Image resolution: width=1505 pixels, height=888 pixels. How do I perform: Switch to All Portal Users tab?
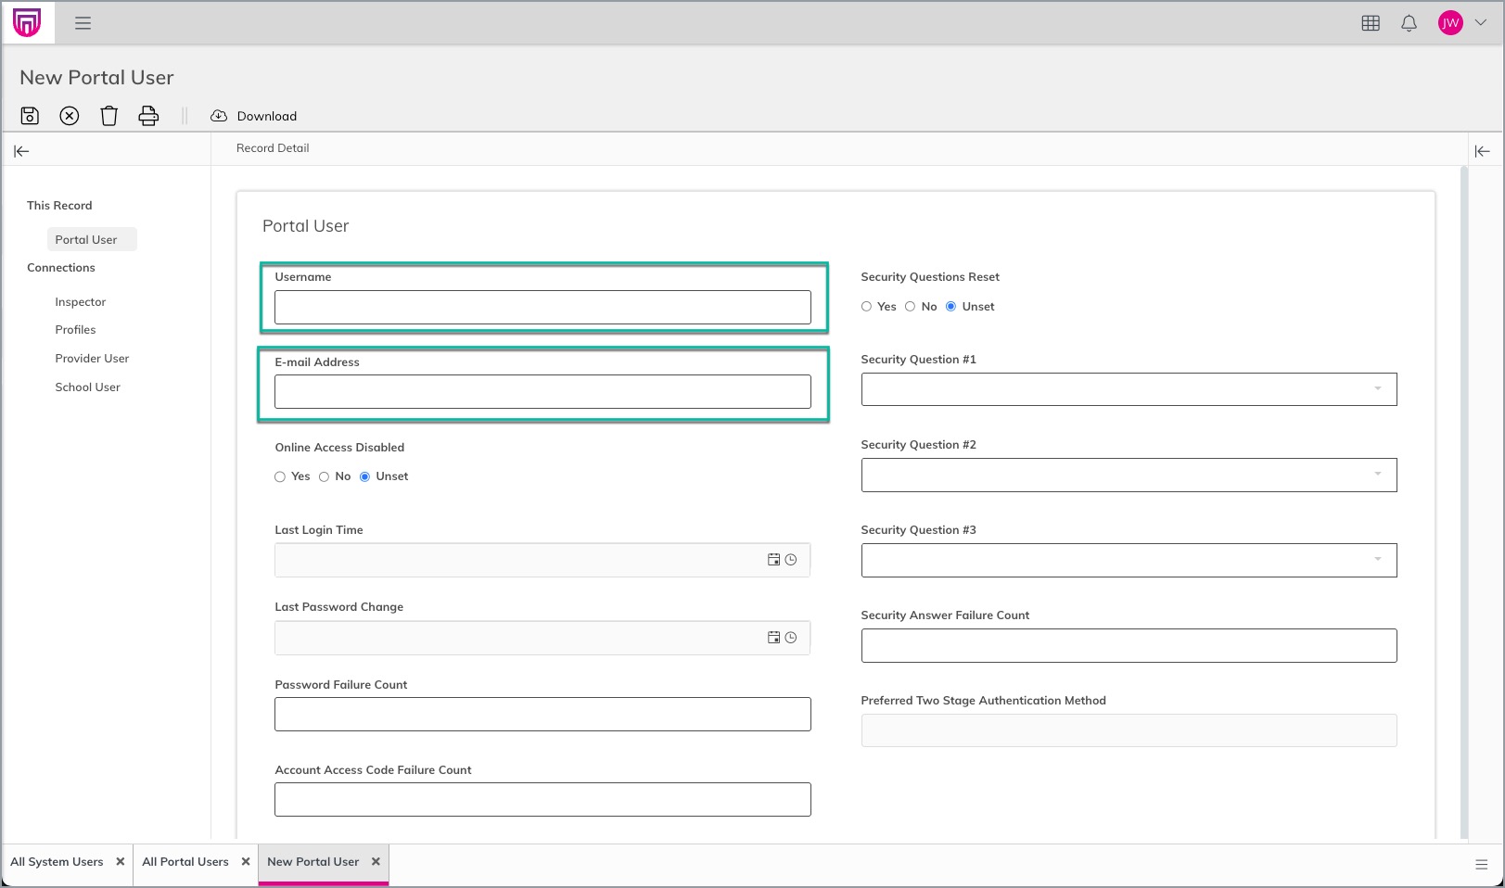pyautogui.click(x=185, y=862)
